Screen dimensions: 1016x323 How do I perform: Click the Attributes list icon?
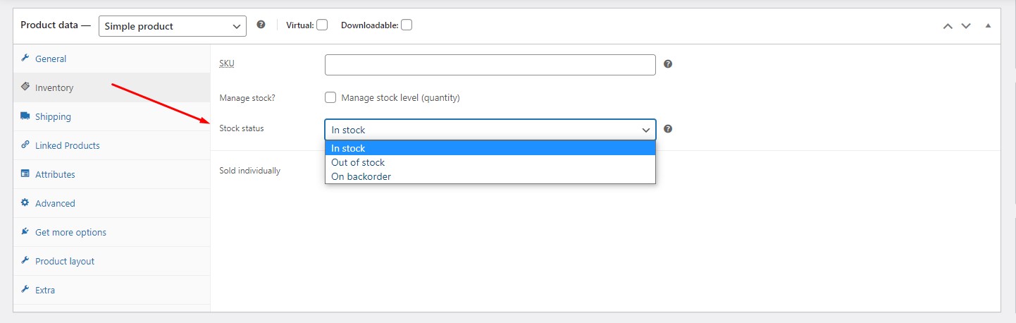pyautogui.click(x=25, y=174)
